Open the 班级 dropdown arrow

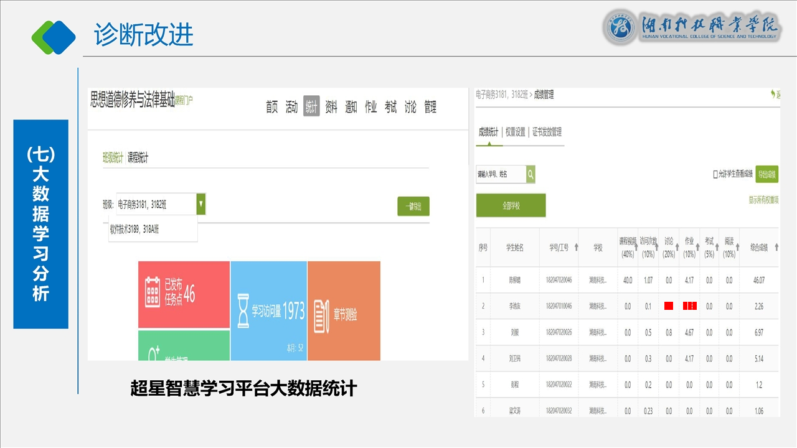tap(200, 203)
